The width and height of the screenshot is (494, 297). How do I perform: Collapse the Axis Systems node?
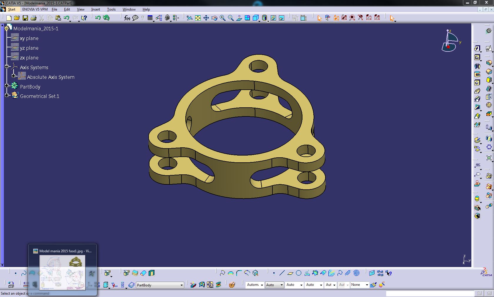pos(7,66)
